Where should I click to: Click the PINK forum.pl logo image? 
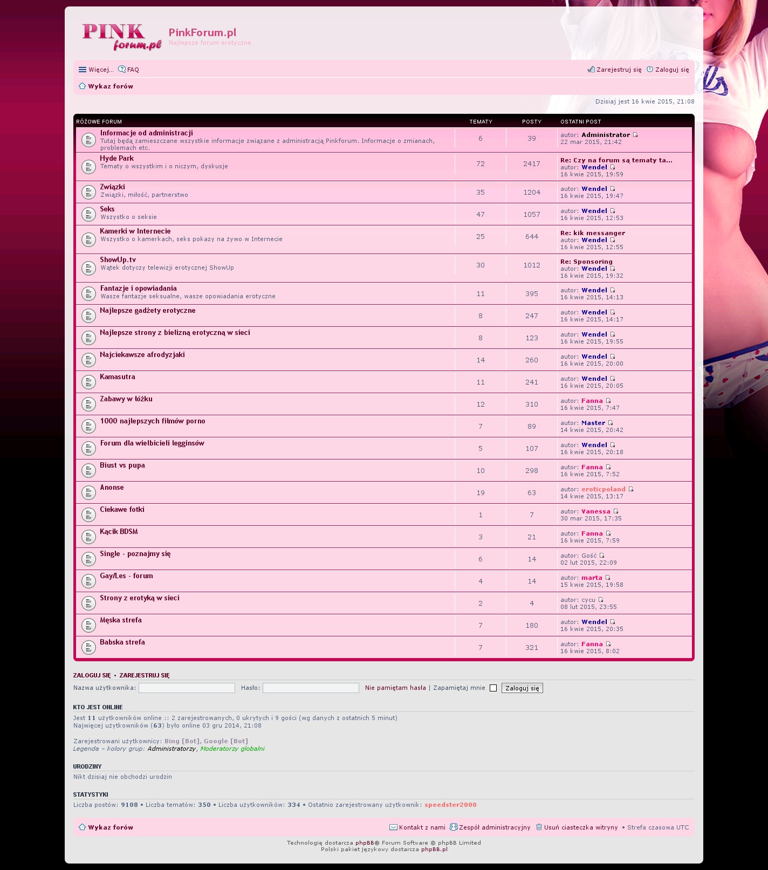(121, 37)
